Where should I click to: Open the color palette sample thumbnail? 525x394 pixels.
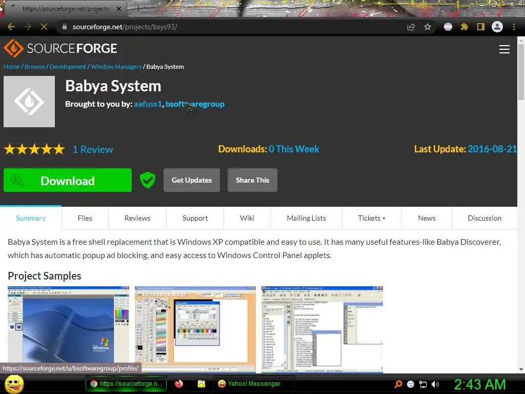pos(195,330)
